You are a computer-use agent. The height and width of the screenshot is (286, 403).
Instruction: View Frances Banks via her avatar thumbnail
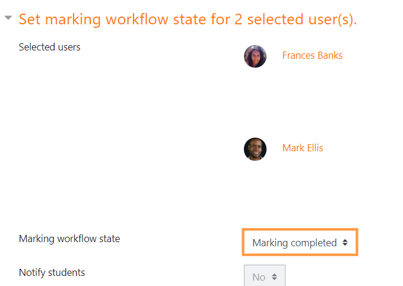[x=255, y=56]
